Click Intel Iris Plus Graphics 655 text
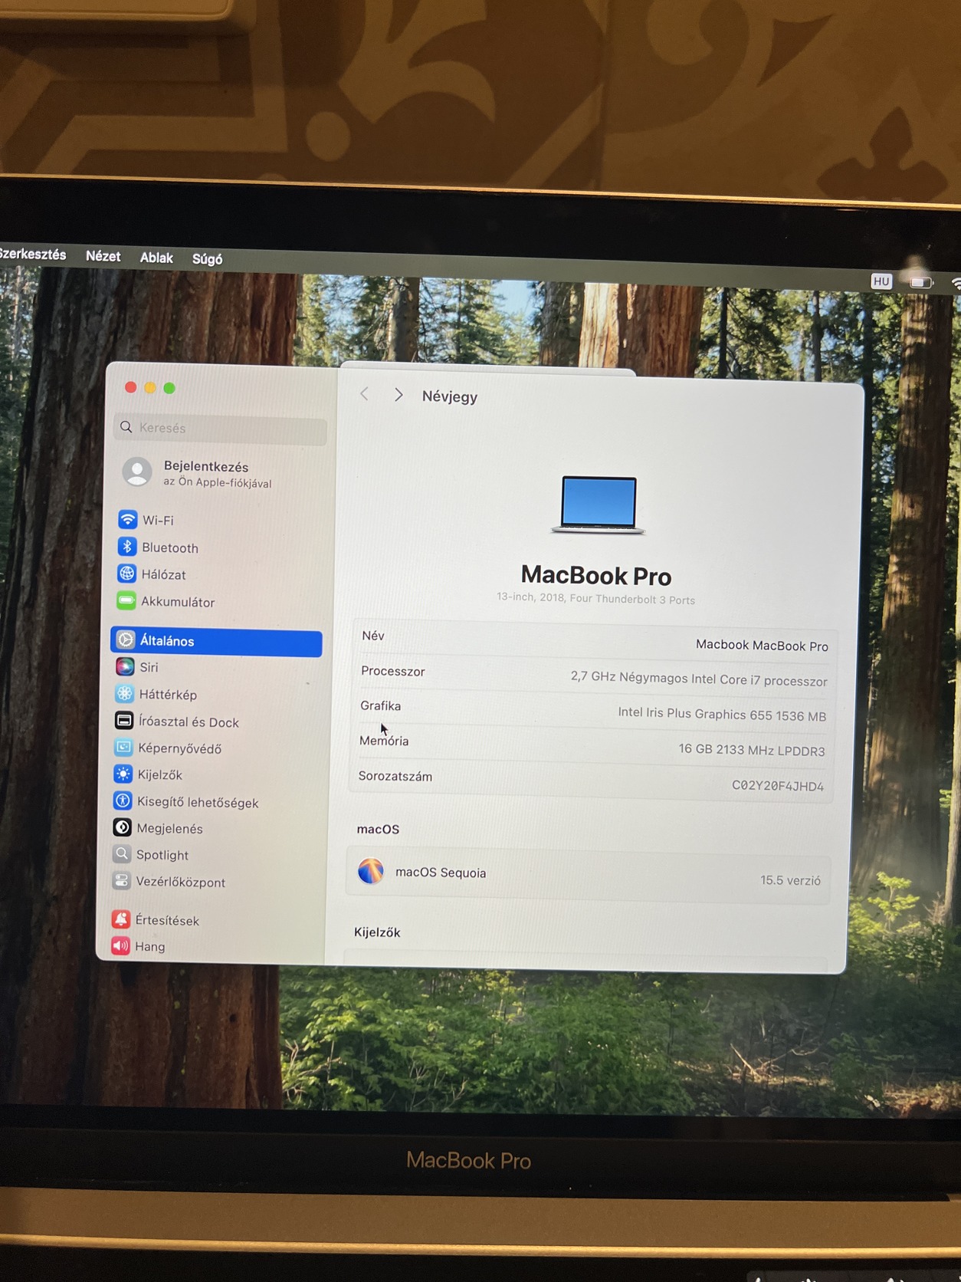 (722, 714)
